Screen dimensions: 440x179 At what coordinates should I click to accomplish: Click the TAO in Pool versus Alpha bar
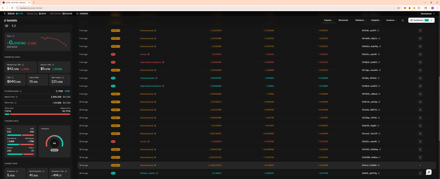pos(37,114)
